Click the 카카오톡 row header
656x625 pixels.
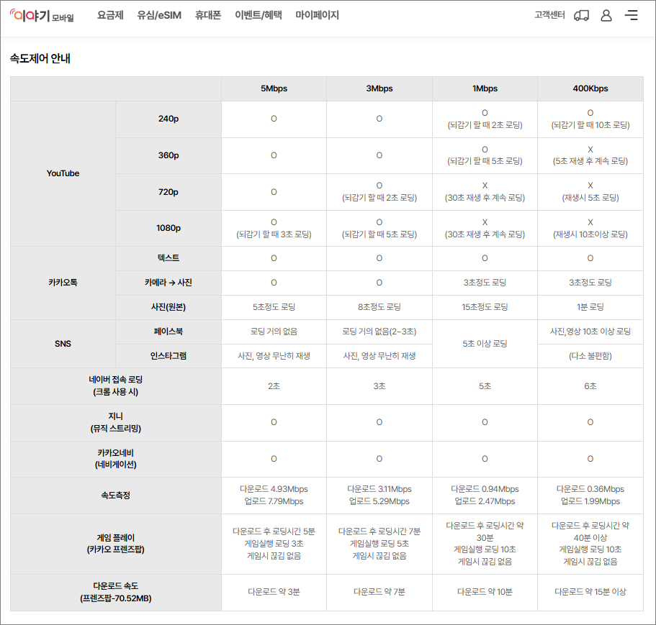tap(63, 283)
